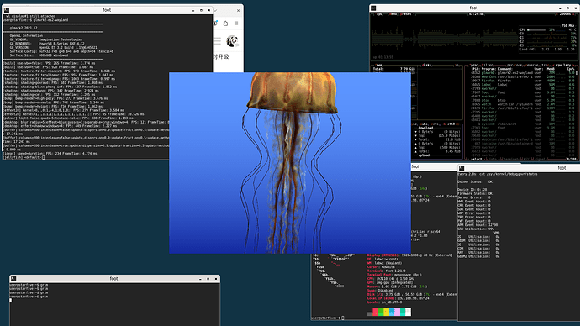The image size is (580, 326).
Task: Select the 'watch' process row in btop list
Action: pyautogui.click(x=523, y=104)
